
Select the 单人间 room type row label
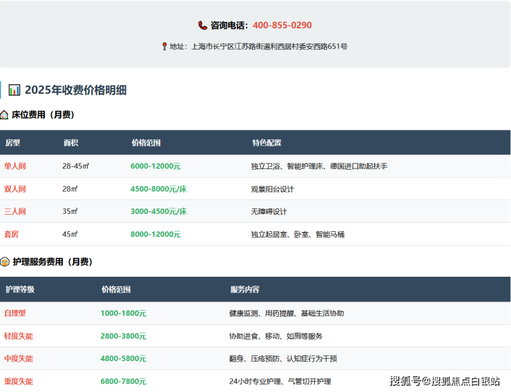(x=15, y=166)
